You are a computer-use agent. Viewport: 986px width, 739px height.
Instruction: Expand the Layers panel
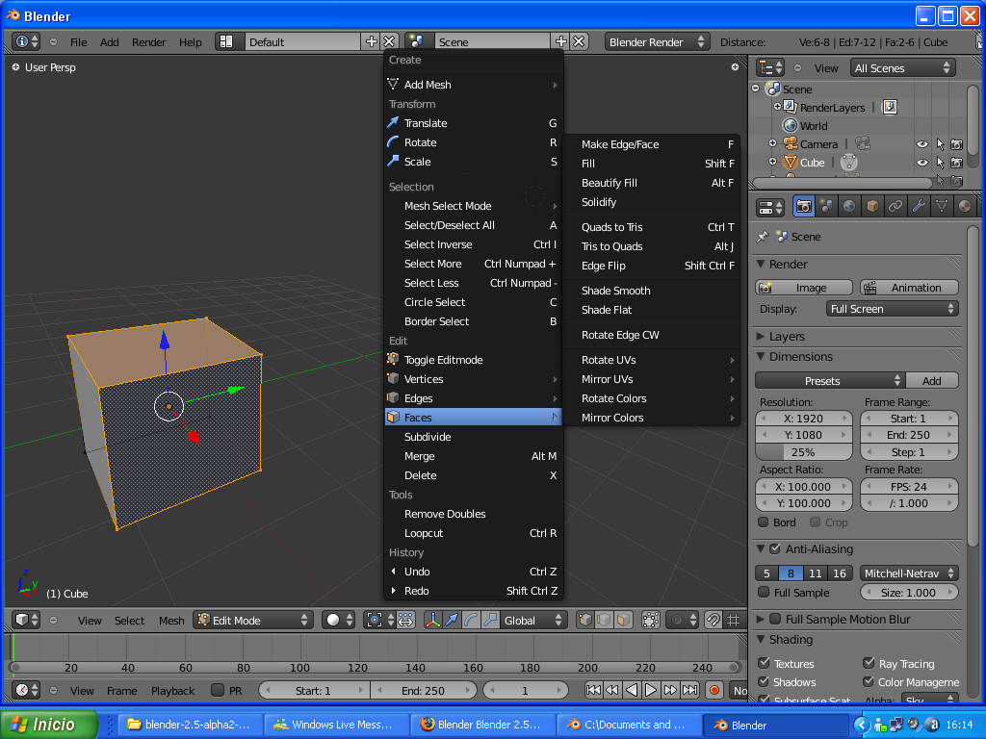coord(761,336)
